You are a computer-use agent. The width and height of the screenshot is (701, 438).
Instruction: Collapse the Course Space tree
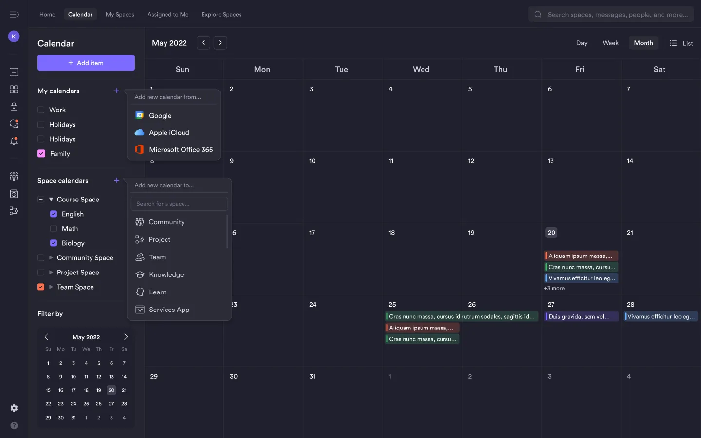click(x=41, y=199)
